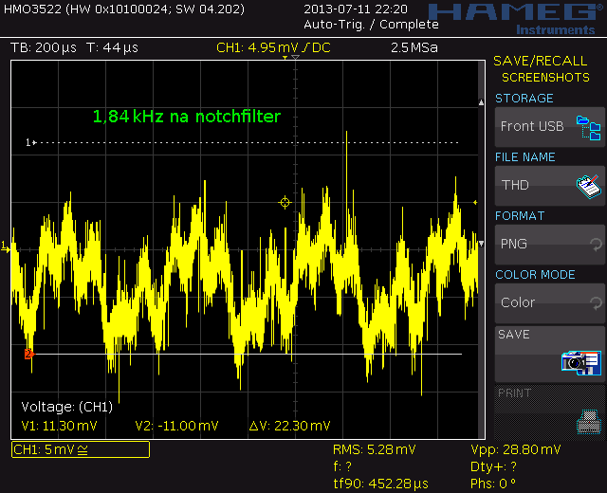The height and width of the screenshot is (493, 607).
Task: Click the camera and floppy save icon
Action: tap(580, 361)
